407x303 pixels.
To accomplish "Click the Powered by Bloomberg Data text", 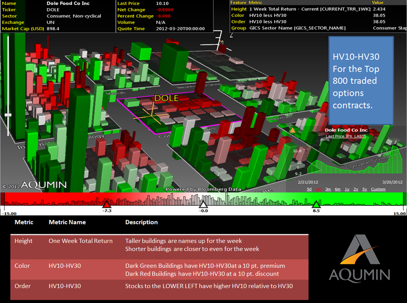I will 203,189.
